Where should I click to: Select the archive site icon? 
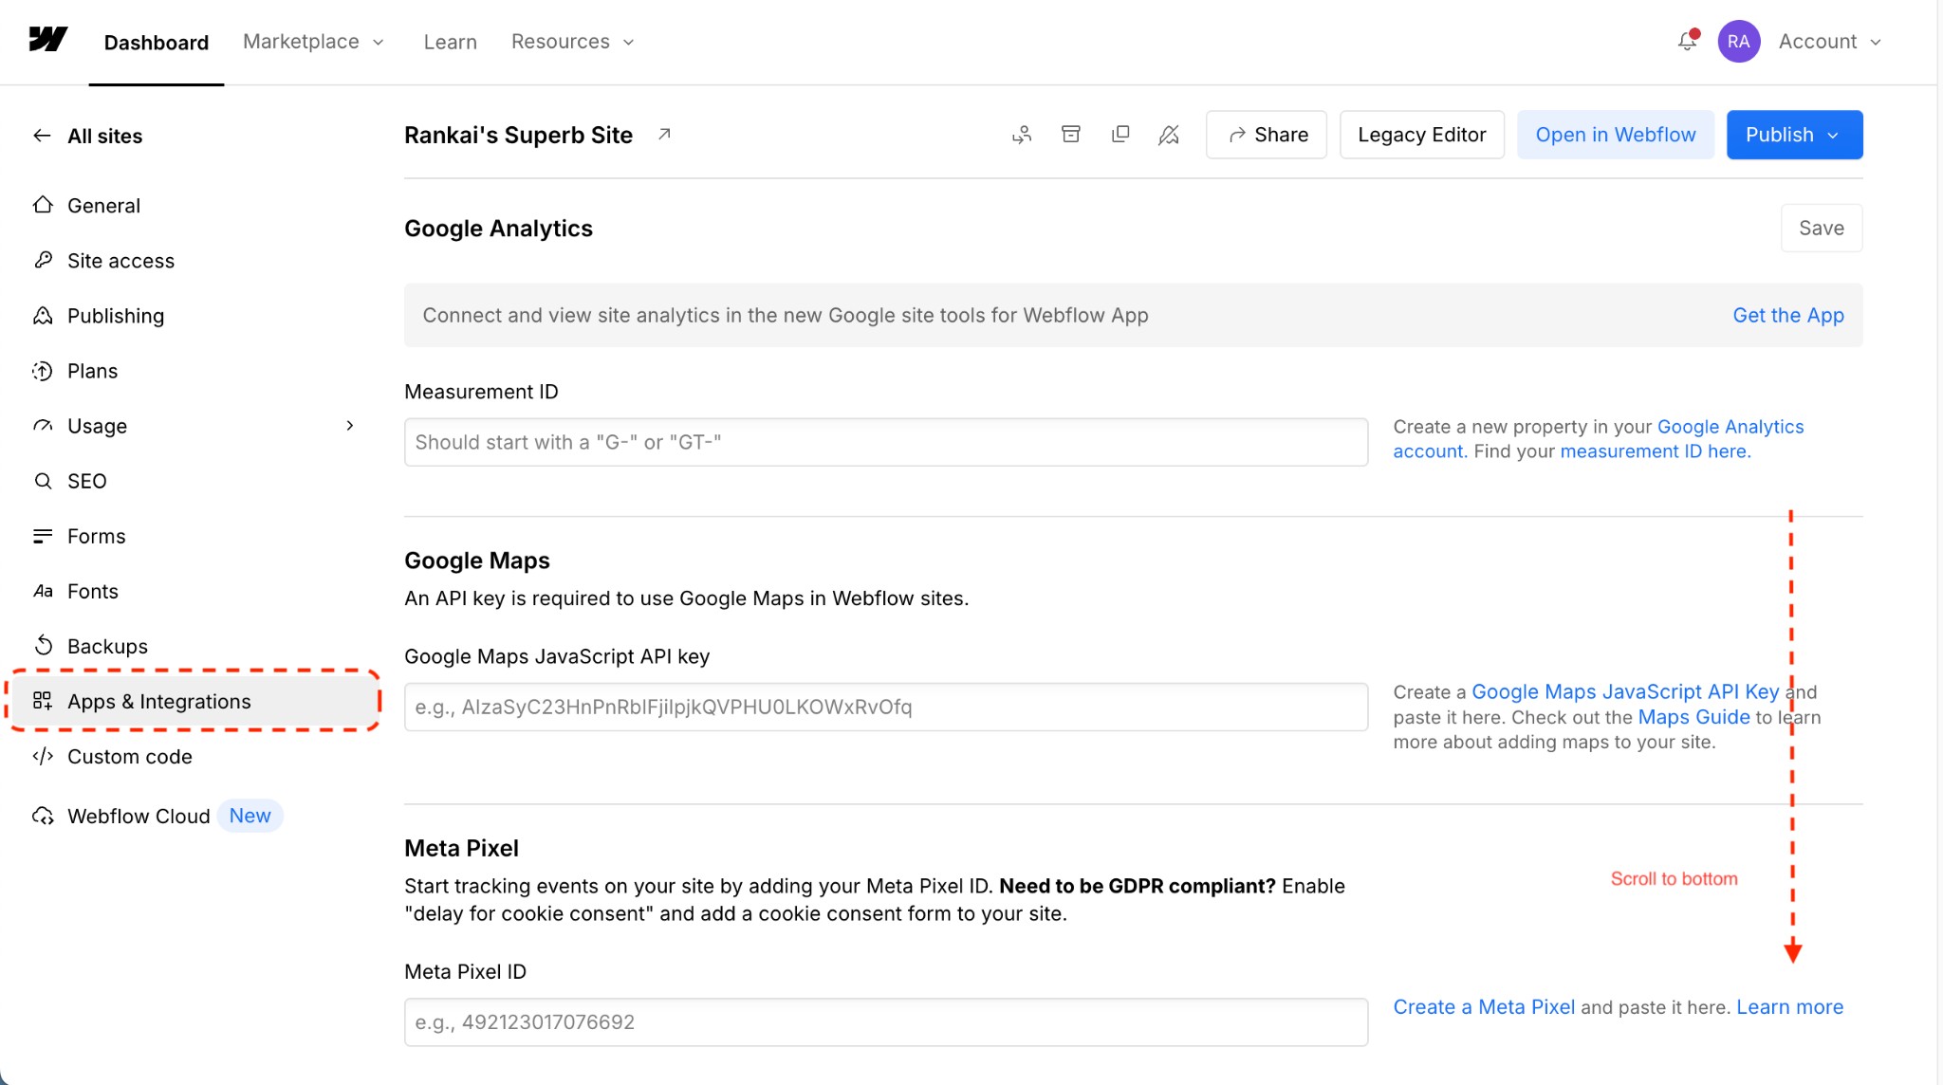pyautogui.click(x=1071, y=135)
